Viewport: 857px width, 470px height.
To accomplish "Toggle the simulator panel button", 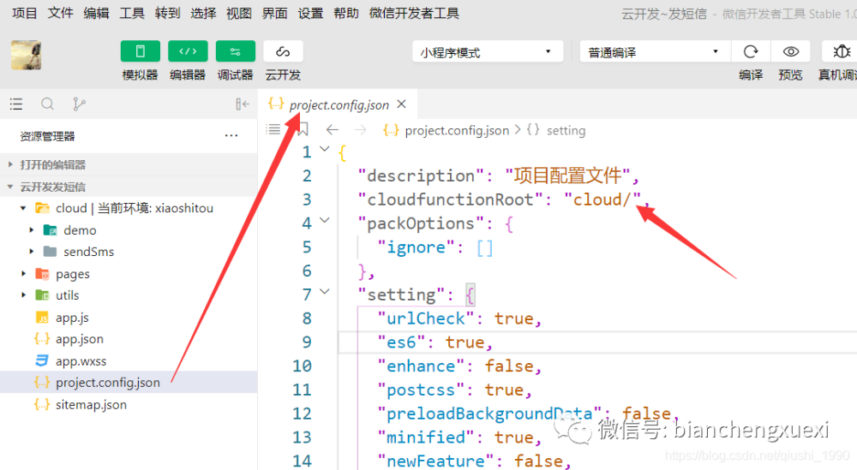I will [x=140, y=51].
